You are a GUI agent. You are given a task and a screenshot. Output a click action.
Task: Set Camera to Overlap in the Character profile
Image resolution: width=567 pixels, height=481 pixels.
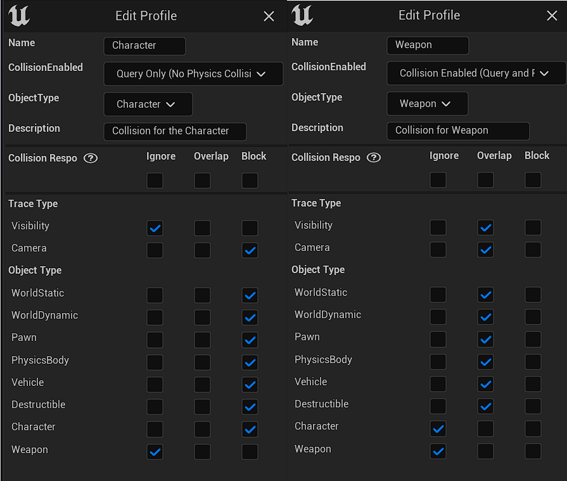(202, 250)
